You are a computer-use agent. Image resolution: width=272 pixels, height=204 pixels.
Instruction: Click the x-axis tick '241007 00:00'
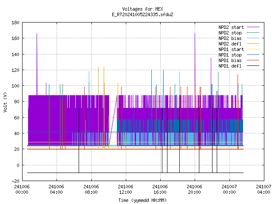click(229, 190)
